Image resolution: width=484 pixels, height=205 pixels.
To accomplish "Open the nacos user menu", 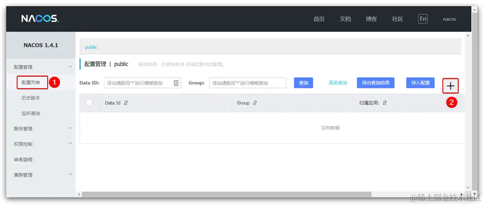I will (x=449, y=19).
